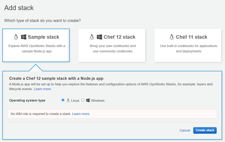Click 'Explore AWS OpsWorks Stacks' description text

tap(37, 49)
